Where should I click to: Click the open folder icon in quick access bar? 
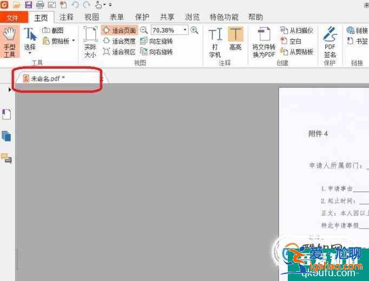point(17,4)
